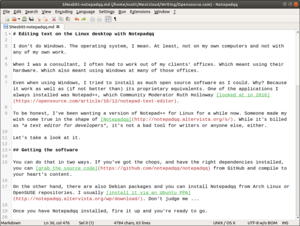Click the scrollbar up arrow
The image size is (300, 226).
[298, 32]
